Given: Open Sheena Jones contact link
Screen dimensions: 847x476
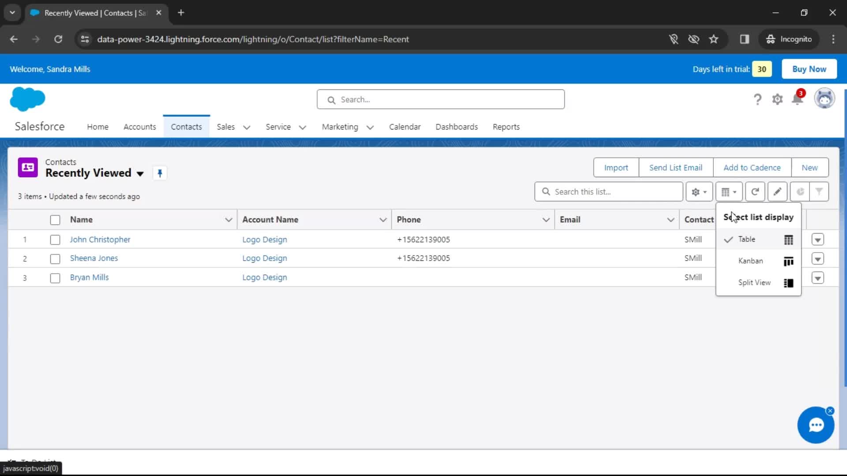Looking at the screenshot, I should click(x=94, y=258).
